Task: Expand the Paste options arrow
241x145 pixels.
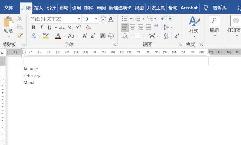Action: [x=9, y=36]
